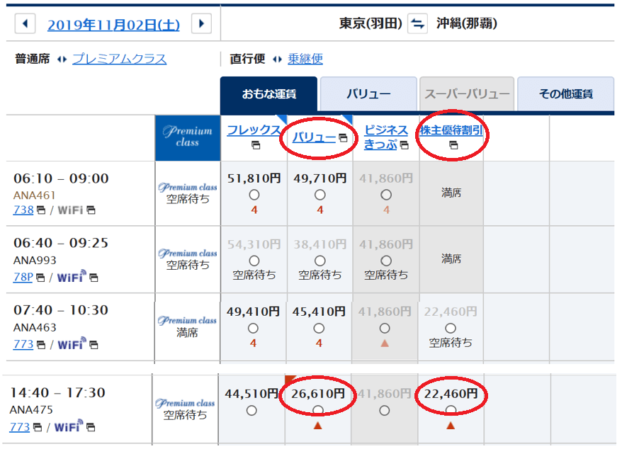This screenshot has width=622, height=449.
Task: Click Premium class 空席待ち cell for ANA461
Action: (188, 193)
